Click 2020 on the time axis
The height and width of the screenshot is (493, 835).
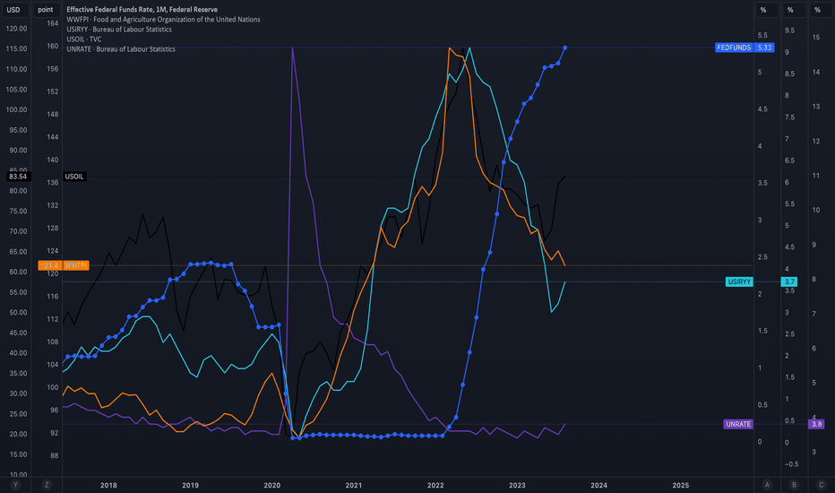tap(272, 485)
